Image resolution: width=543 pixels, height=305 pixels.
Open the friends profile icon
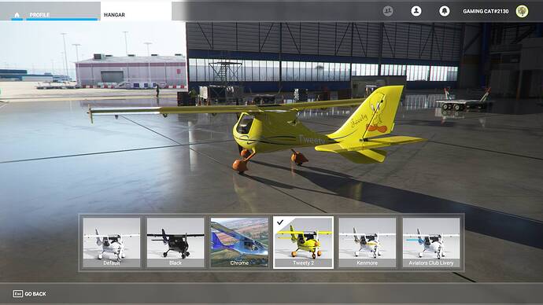416,11
